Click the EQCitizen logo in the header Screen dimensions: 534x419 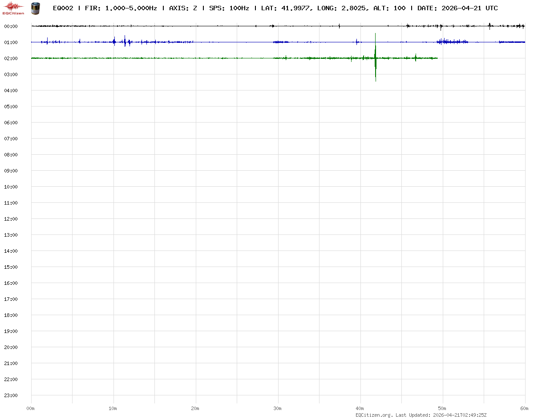(x=13, y=8)
